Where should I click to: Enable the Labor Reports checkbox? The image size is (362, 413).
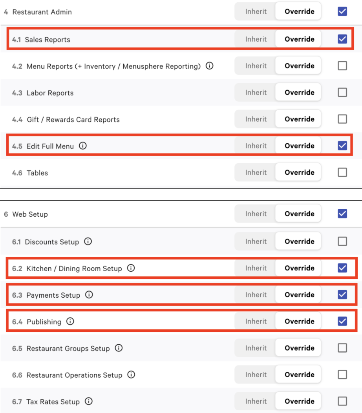pos(342,92)
